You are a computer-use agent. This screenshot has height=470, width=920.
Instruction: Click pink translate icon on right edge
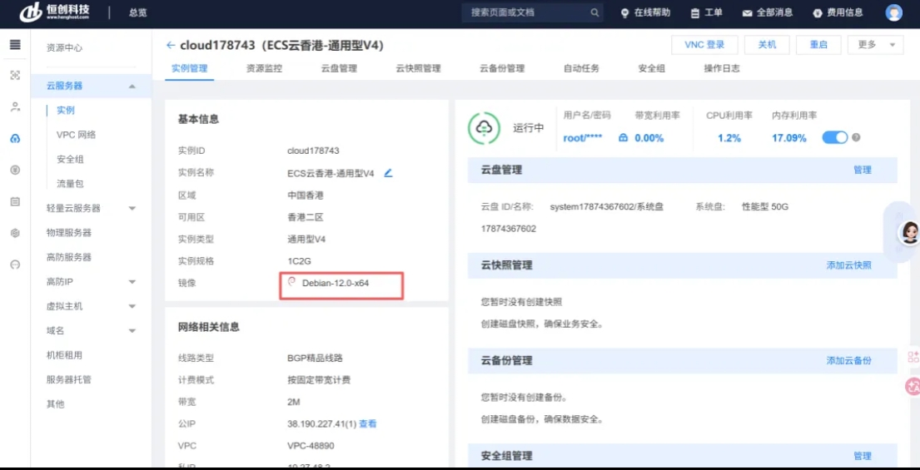click(x=913, y=386)
